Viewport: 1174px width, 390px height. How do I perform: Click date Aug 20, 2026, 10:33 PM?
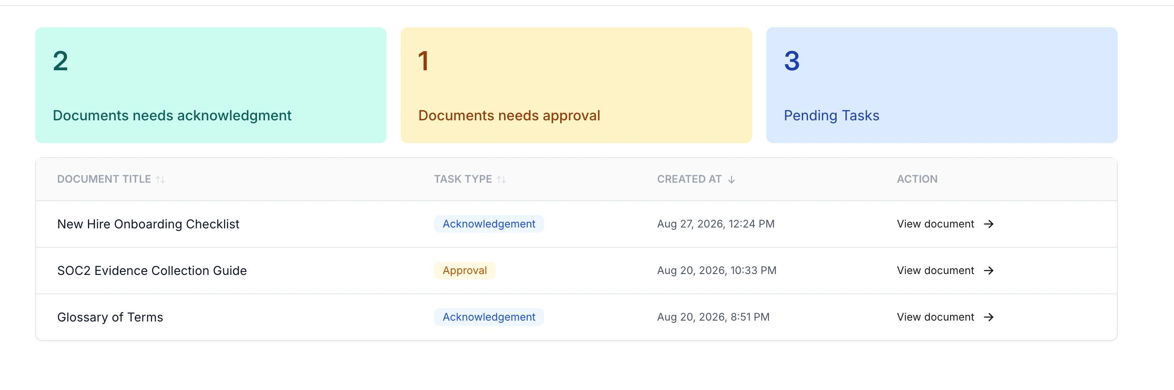[717, 271]
